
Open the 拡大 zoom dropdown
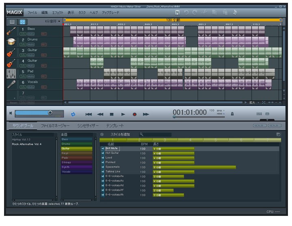[258, 103]
